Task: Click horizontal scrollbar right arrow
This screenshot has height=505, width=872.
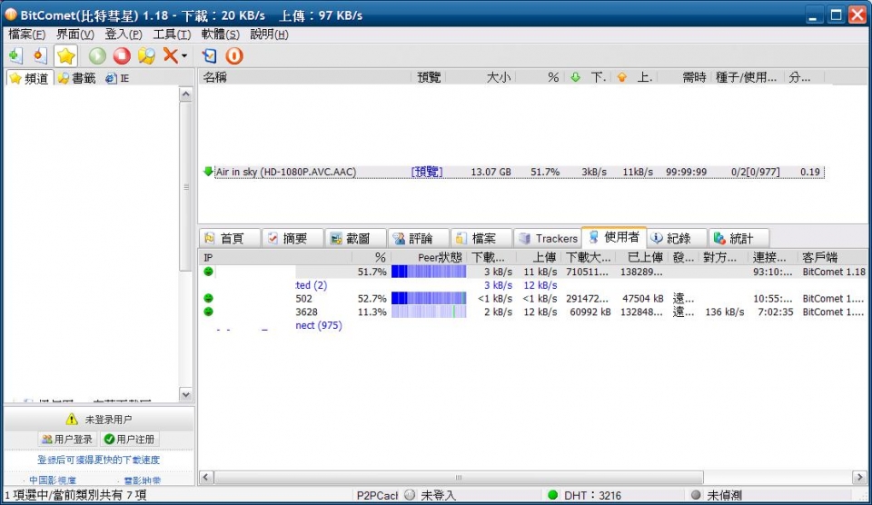Action: coord(860,477)
